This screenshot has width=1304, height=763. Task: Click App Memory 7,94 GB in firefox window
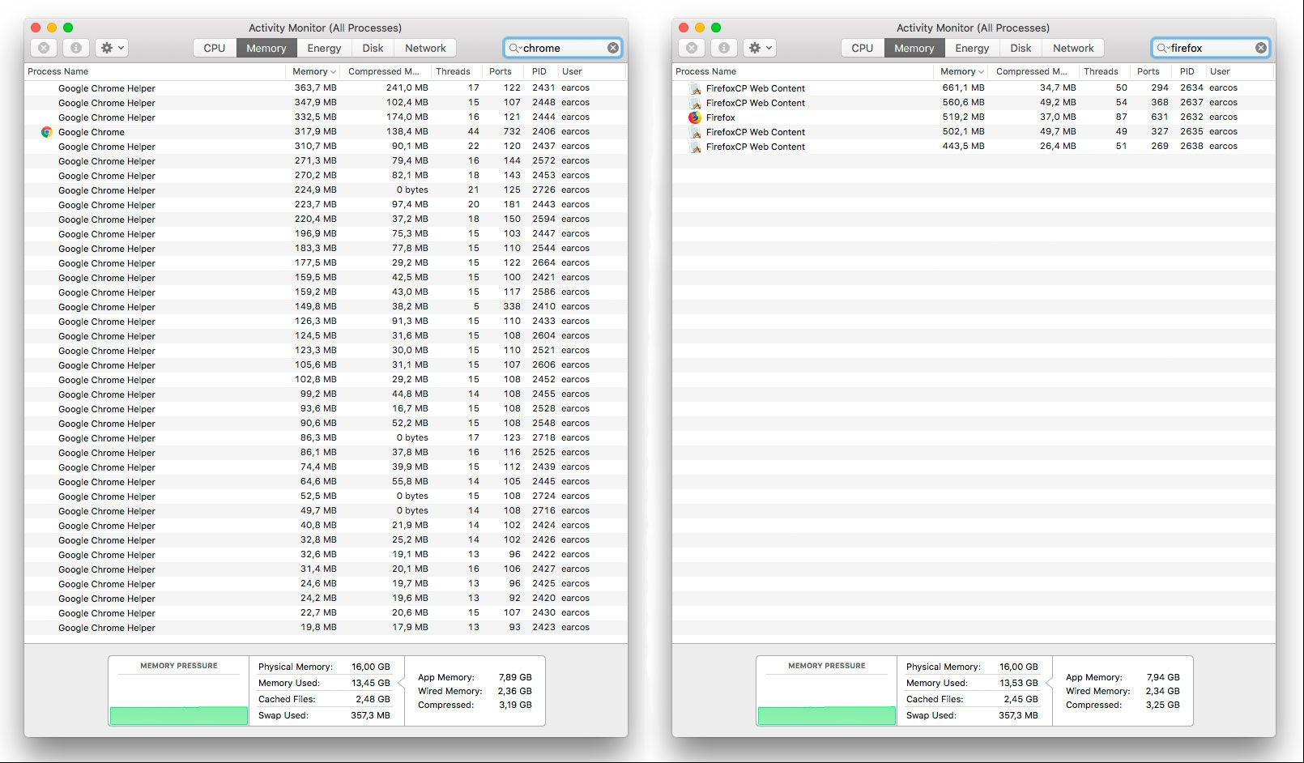[1163, 677]
